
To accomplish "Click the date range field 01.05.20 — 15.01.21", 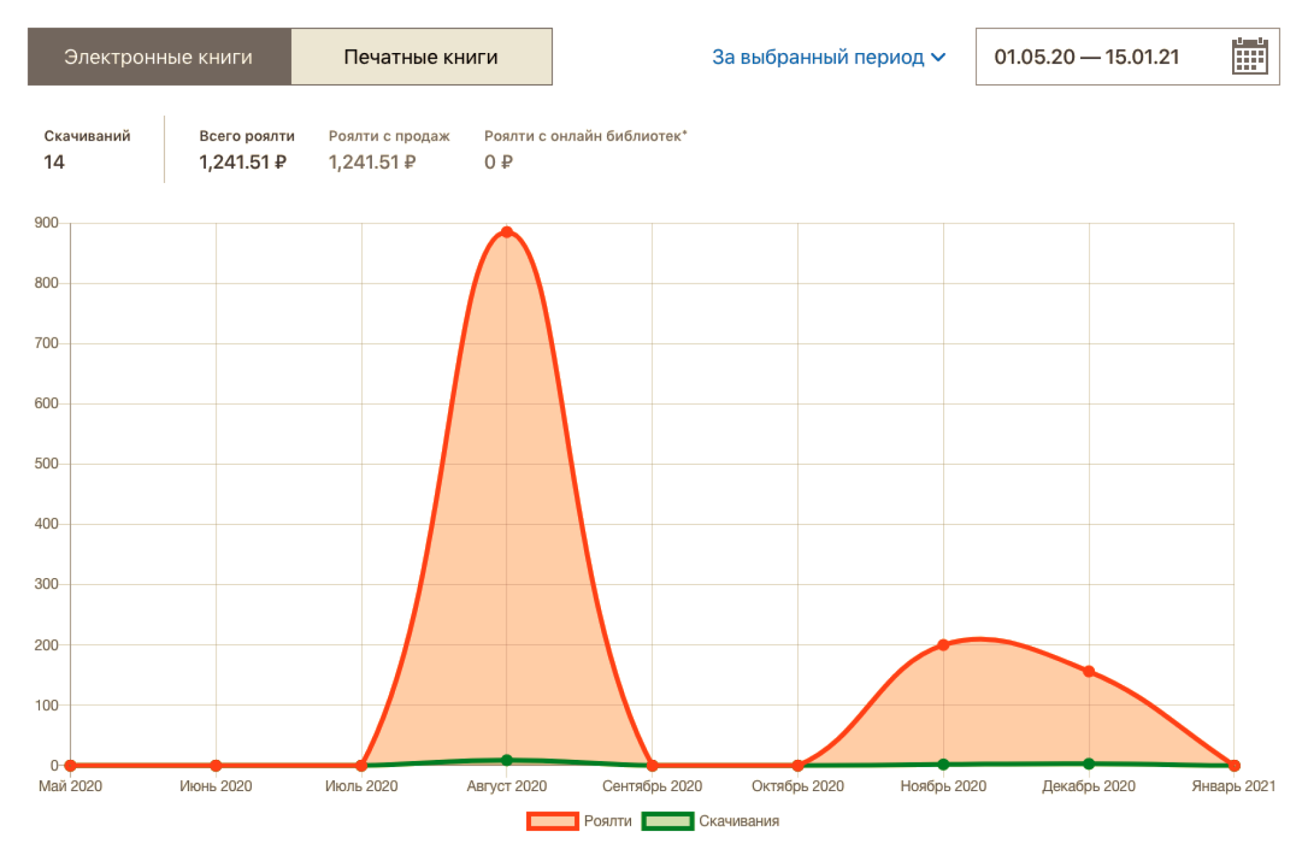I will pos(1127,56).
